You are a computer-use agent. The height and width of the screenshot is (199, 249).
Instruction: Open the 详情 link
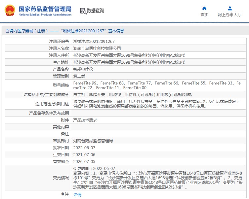tap(77, 194)
